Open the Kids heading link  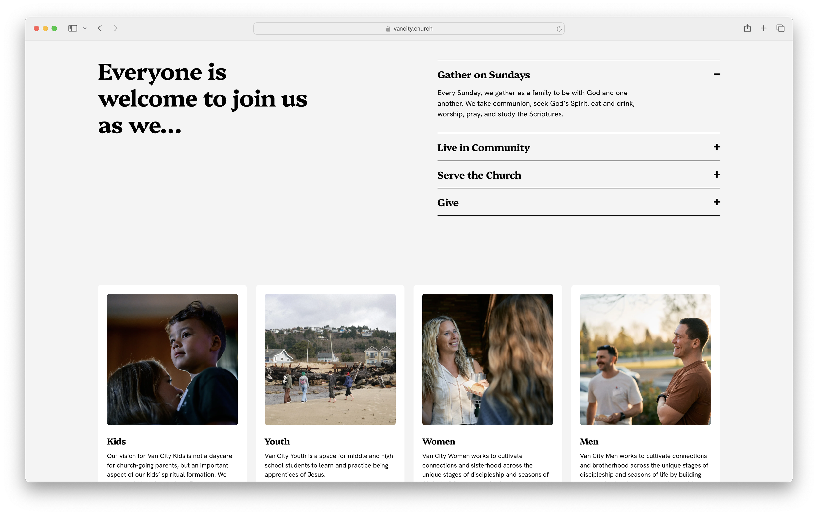(116, 441)
